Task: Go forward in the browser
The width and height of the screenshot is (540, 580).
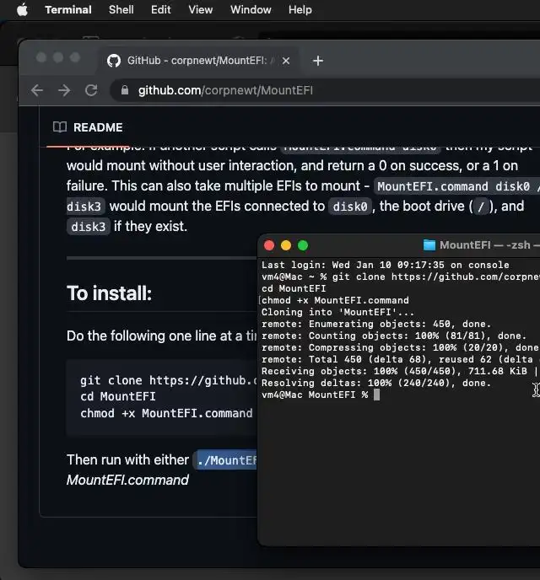Action: pos(64,90)
